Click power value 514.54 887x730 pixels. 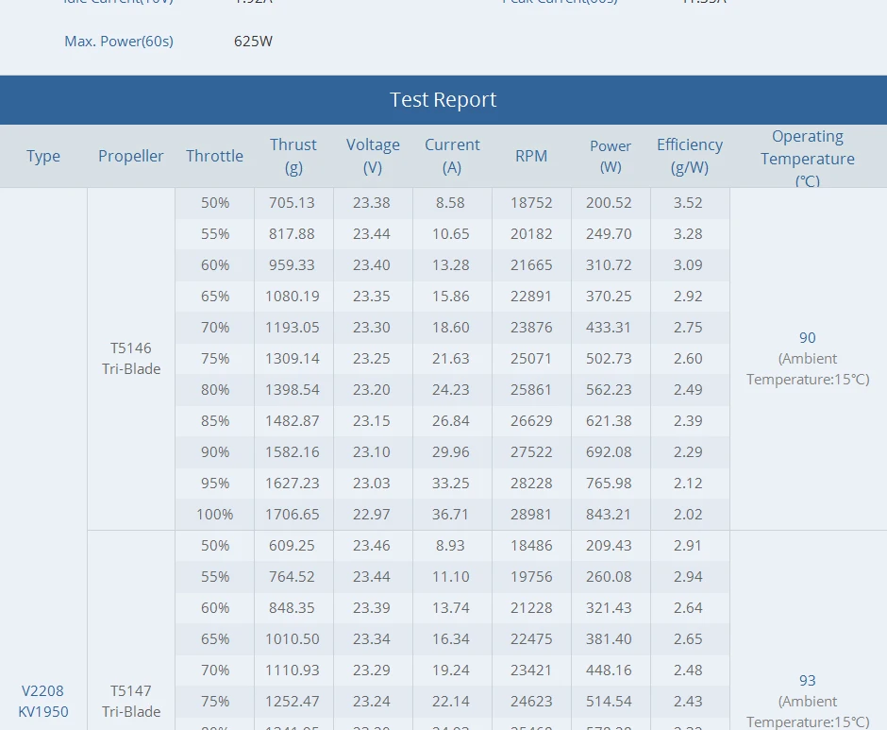[609, 701]
